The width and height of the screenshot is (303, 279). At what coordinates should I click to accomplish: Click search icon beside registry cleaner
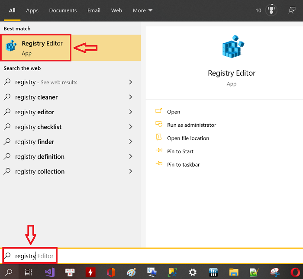pos(7,97)
